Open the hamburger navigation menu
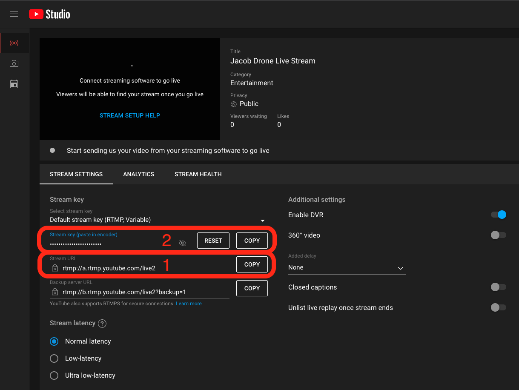The image size is (519, 390). point(14,14)
